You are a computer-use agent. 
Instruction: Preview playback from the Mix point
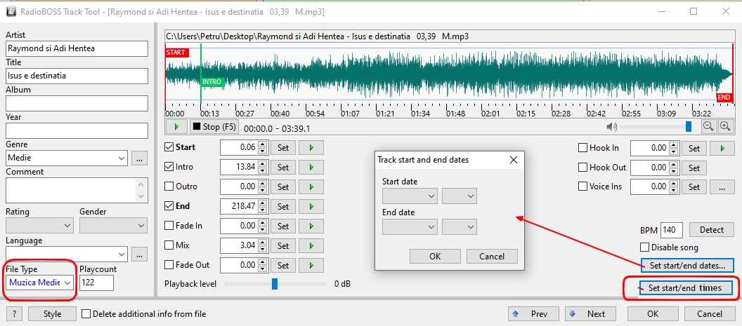point(311,245)
